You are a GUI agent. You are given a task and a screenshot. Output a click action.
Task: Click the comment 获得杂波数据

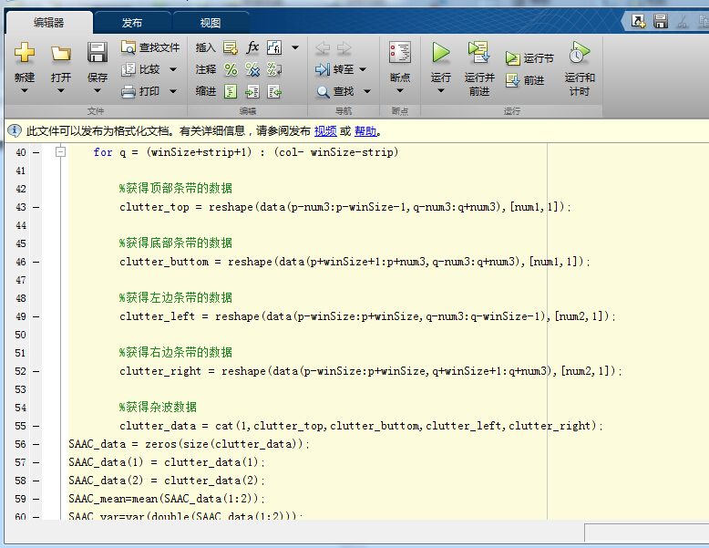click(158, 407)
